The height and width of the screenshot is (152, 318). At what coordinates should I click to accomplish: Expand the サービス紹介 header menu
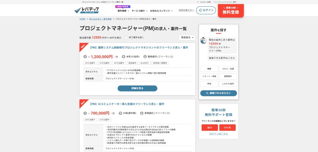point(140,11)
